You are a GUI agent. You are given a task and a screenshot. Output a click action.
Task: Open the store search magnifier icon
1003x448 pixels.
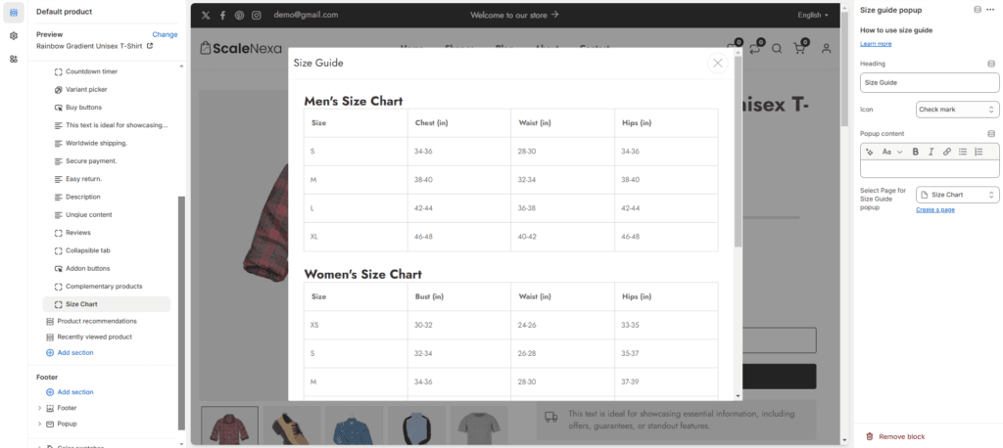click(x=777, y=49)
